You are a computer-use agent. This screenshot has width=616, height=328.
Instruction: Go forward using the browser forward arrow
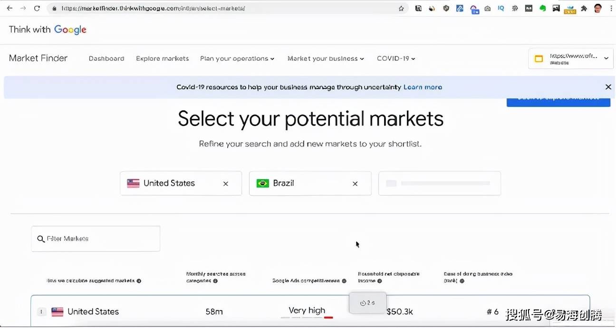click(23, 9)
